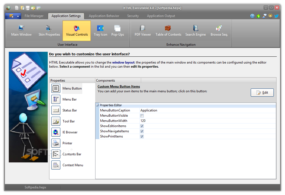Image resolution: width=285 pixels, height=195 pixels.
Task: Click the HTML Executable globe logo
Action: 8,8
